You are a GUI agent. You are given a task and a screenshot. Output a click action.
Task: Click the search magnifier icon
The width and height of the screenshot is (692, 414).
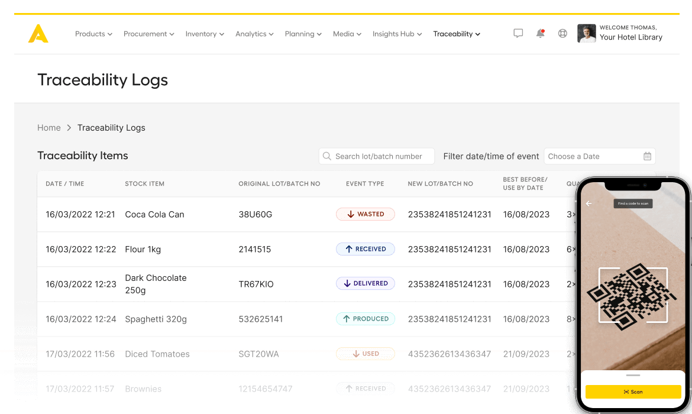[327, 156]
